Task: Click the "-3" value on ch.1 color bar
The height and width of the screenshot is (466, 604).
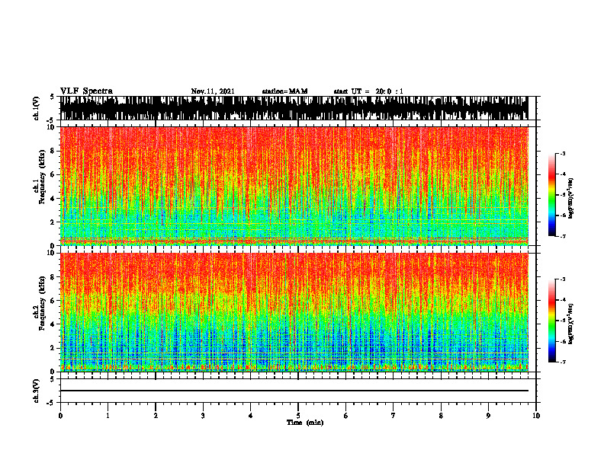Action: (x=562, y=153)
